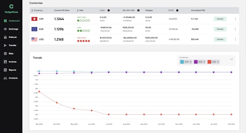Click the Prebook lock icon
Screen dimensions: 246x133
5,37
